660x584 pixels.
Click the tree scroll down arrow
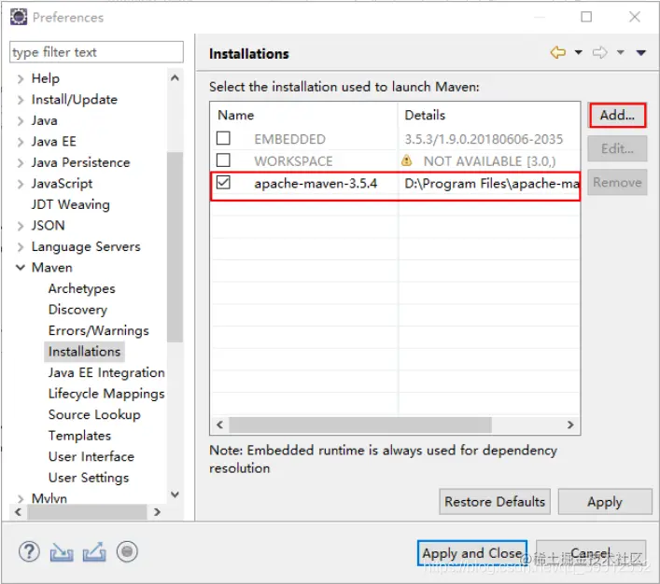coord(176,494)
